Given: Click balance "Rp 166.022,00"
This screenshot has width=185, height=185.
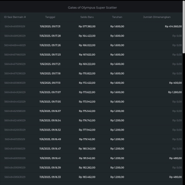Looking at the screenshot, I should tap(87, 45).
